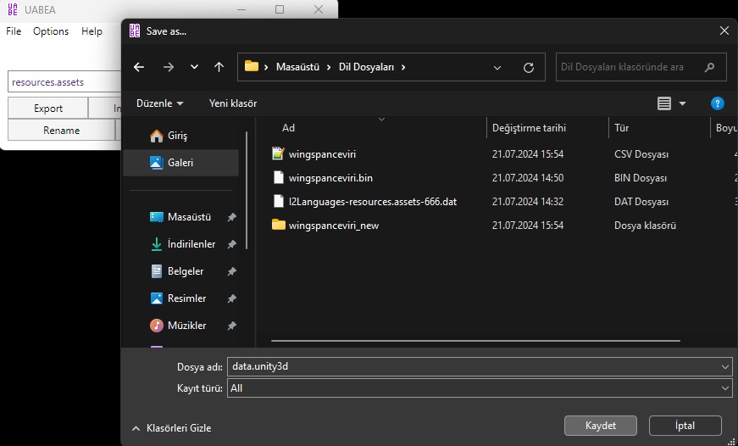
Task: Click Export button in UABEA window
Action: pyautogui.click(x=48, y=109)
